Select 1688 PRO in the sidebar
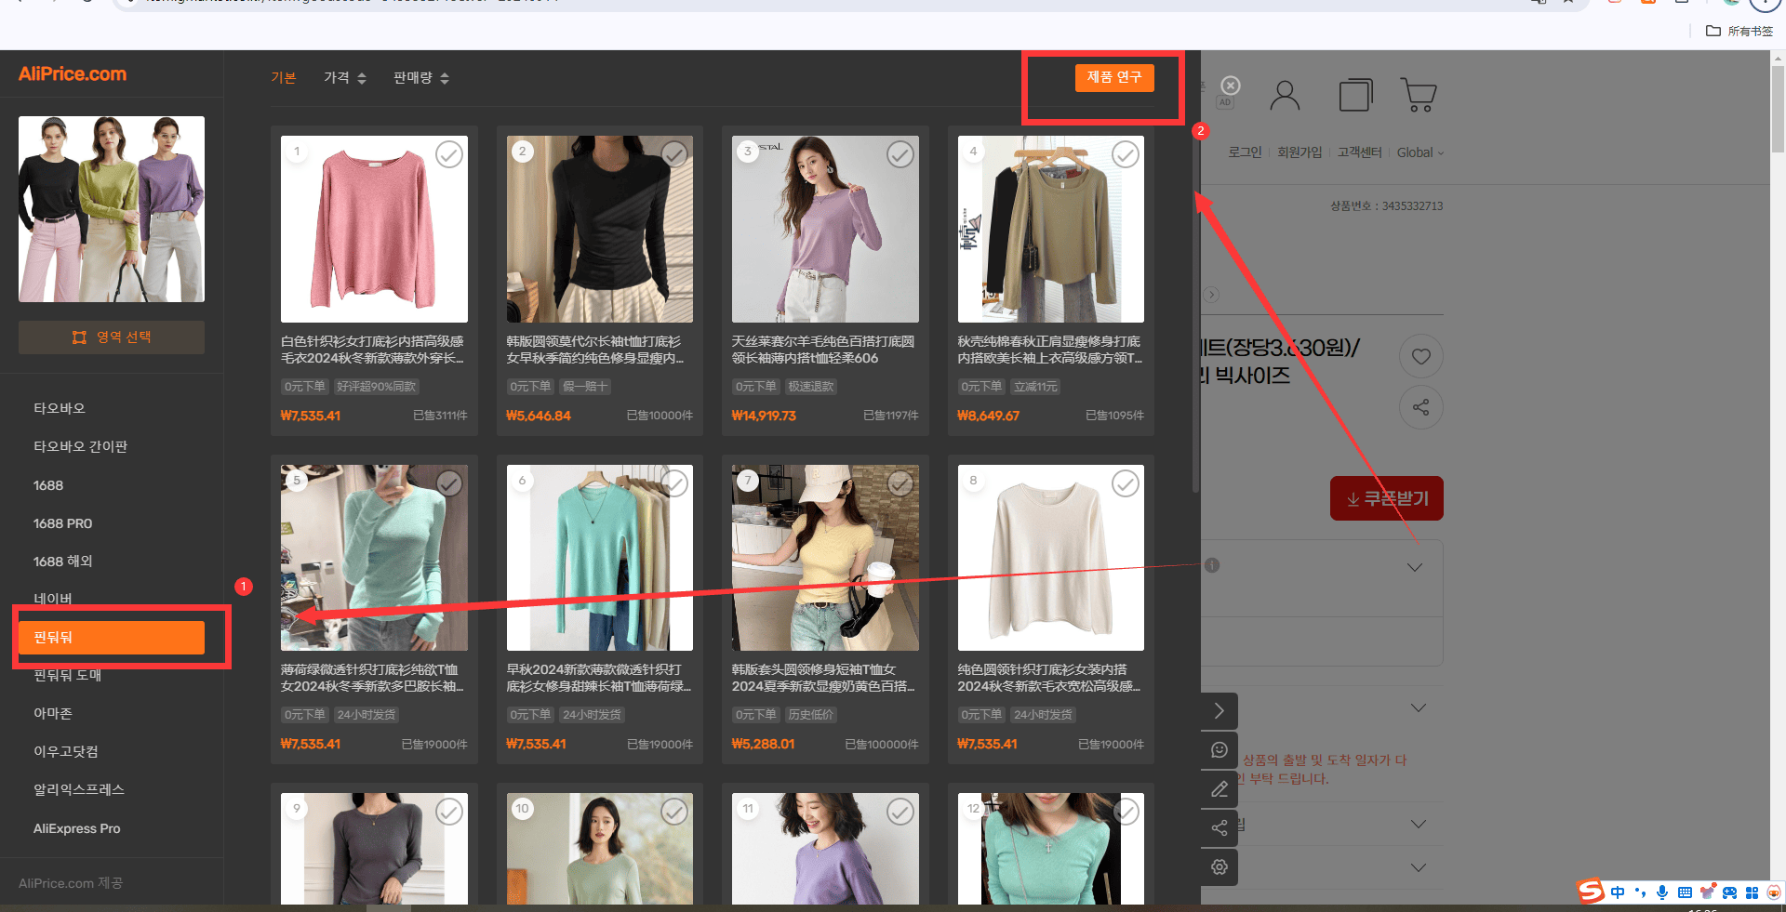The width and height of the screenshot is (1786, 912). coord(62,523)
